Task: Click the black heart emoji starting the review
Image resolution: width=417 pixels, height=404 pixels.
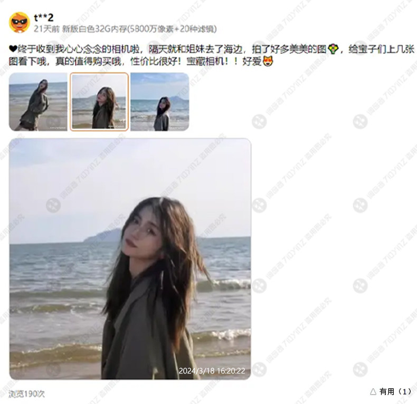Action: coord(13,49)
